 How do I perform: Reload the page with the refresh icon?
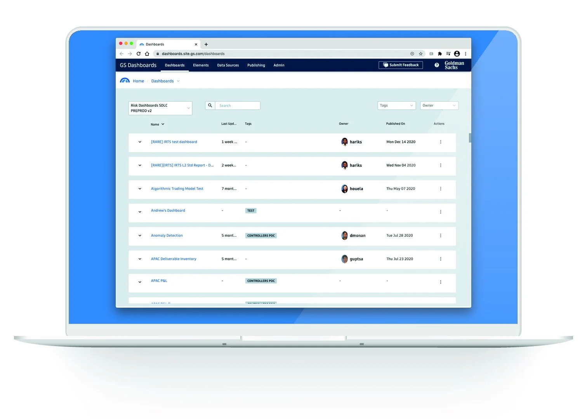(139, 54)
